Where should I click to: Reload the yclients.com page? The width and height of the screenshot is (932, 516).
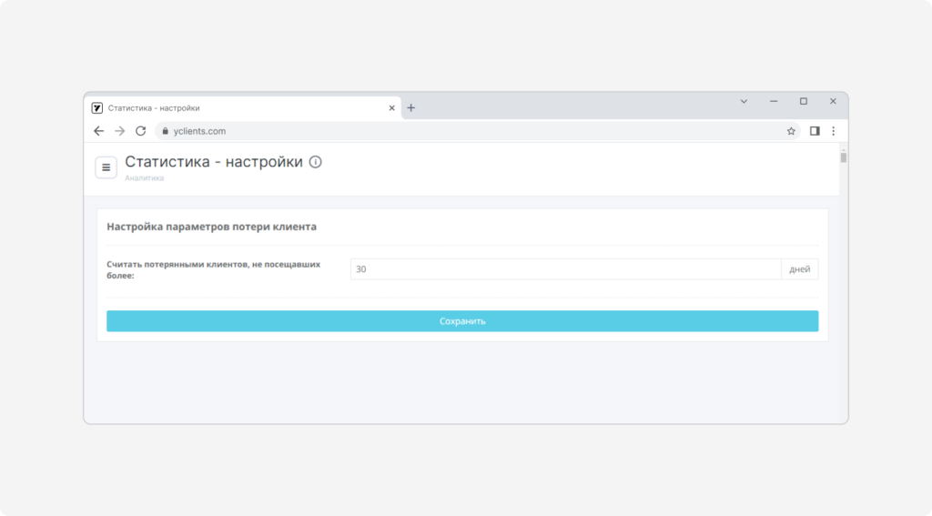(140, 131)
